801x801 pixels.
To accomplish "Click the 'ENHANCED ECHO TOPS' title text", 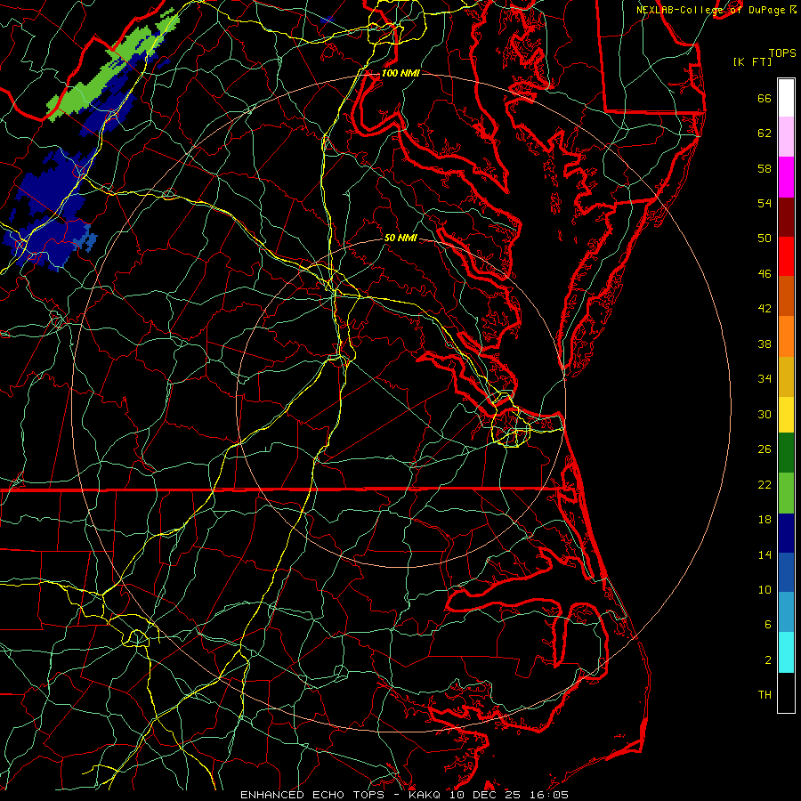I will coord(311,795).
